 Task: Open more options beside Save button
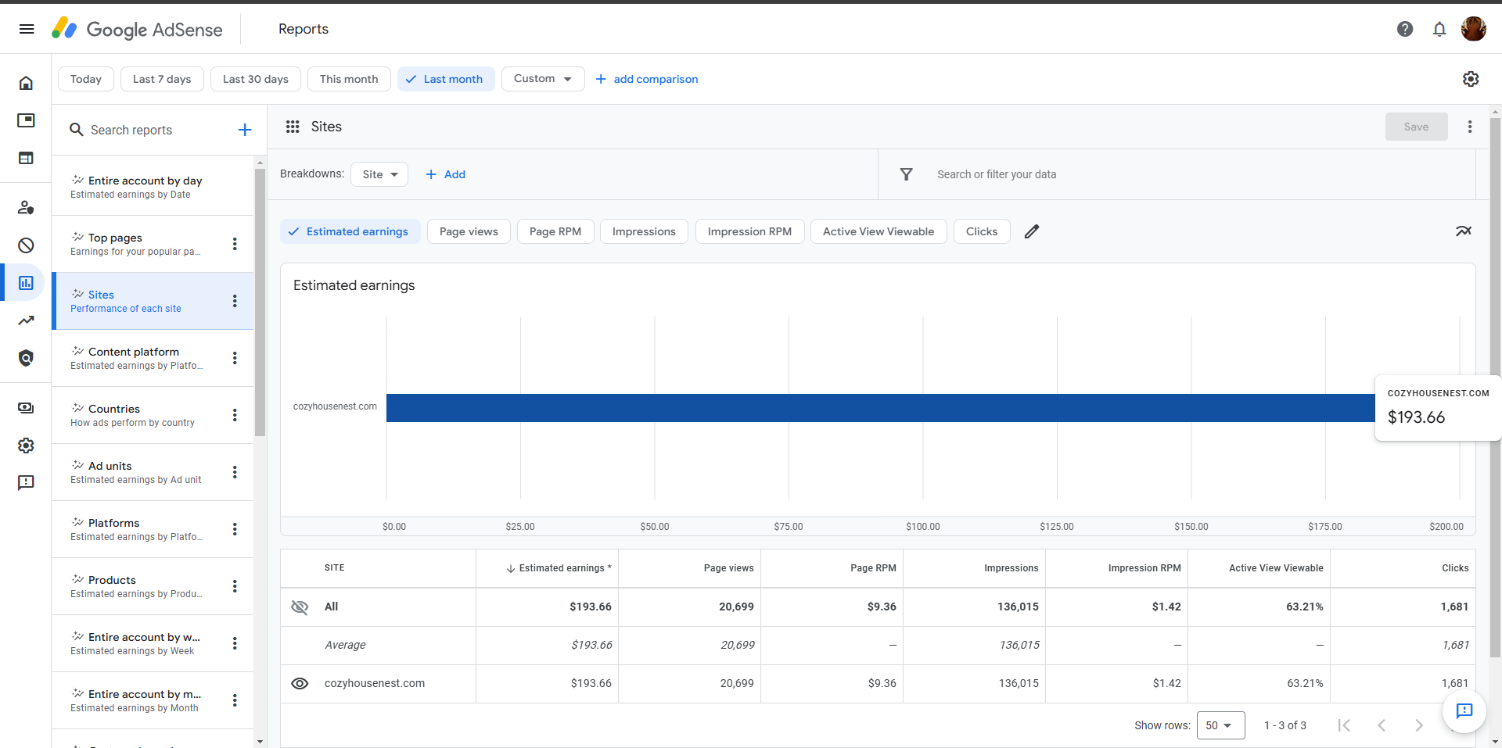click(x=1470, y=127)
